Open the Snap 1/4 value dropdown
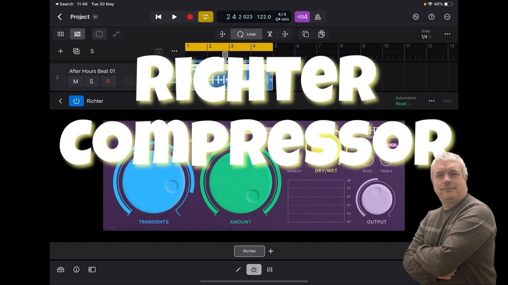This screenshot has height=285, width=508. 426,37
